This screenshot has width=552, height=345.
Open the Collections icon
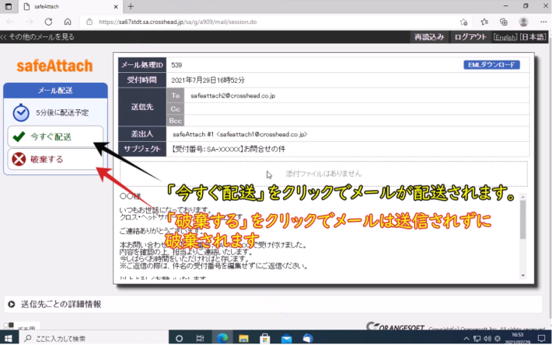click(x=504, y=22)
